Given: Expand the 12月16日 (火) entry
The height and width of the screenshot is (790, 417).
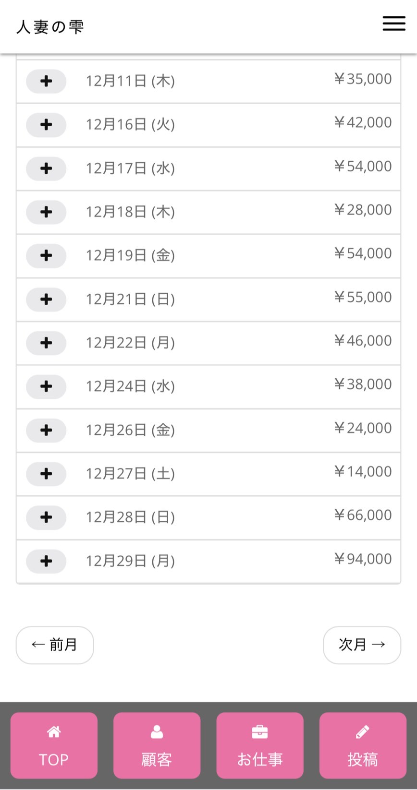Looking at the screenshot, I should click(46, 125).
